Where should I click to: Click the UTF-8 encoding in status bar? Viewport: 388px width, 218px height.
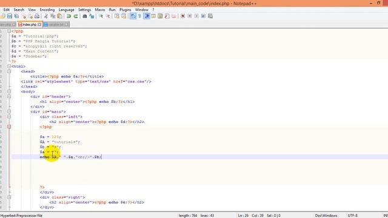[x=353, y=216]
